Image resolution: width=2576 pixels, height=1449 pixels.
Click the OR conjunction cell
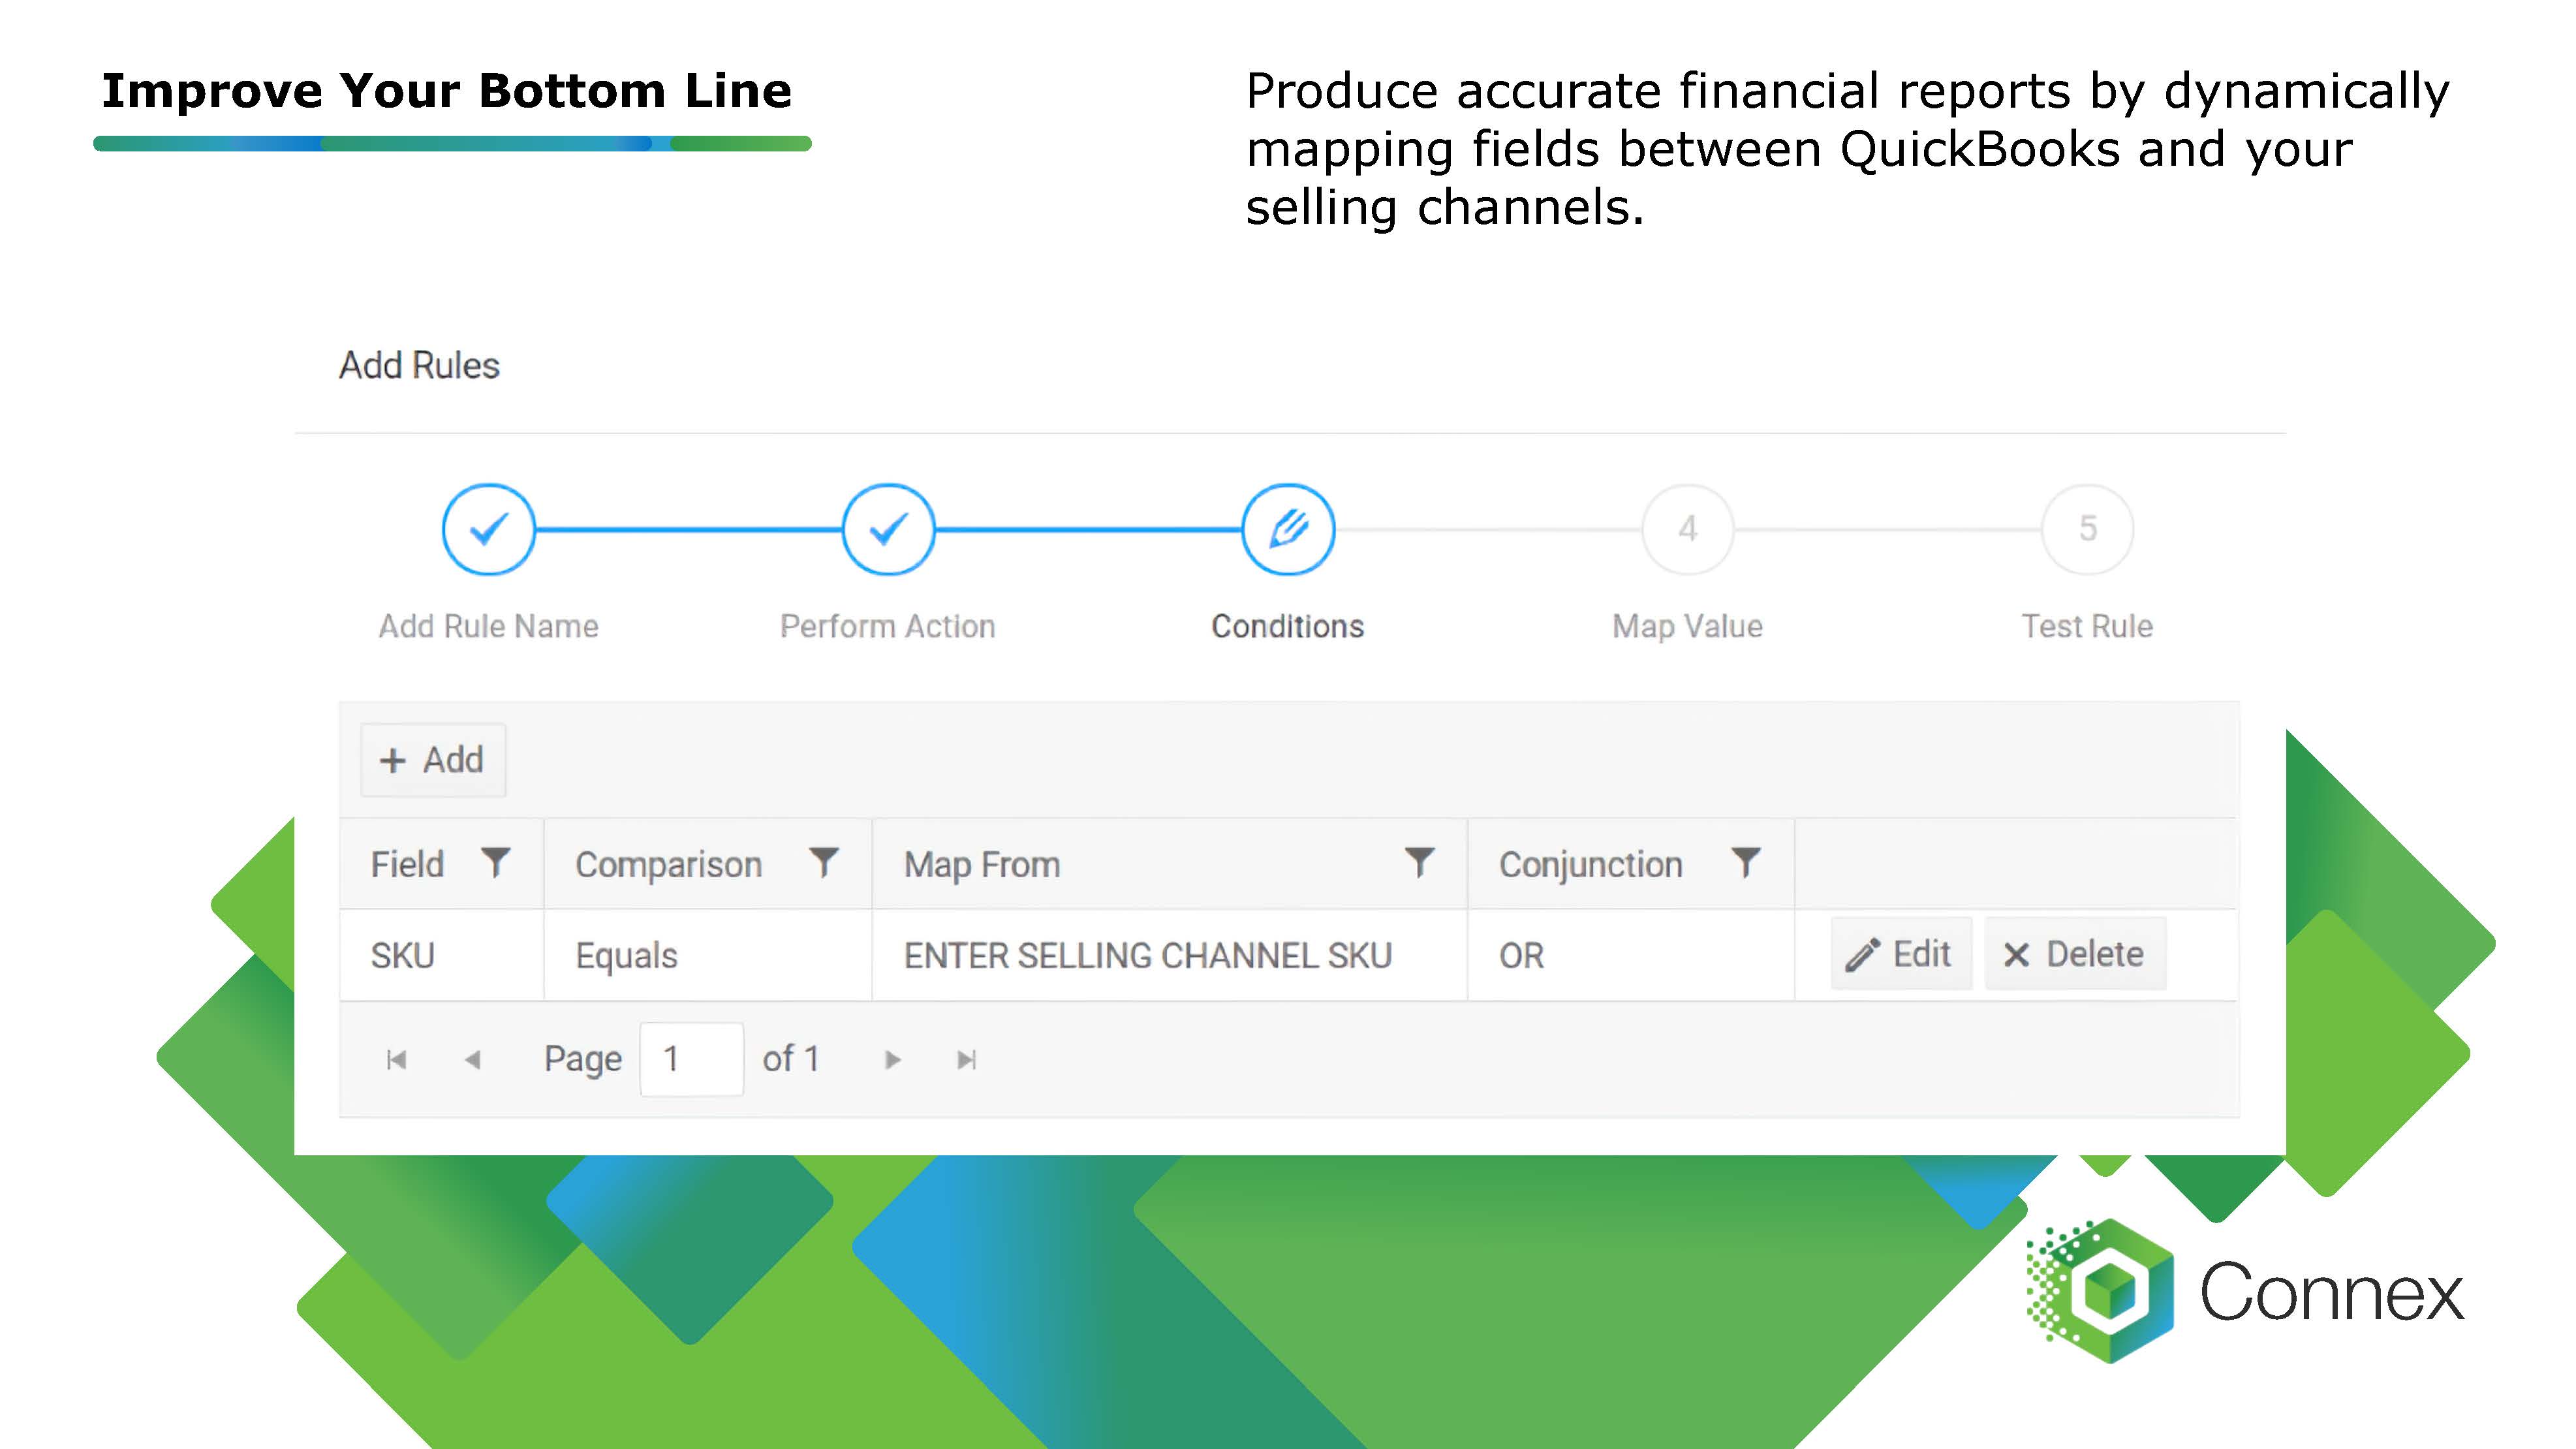pos(1521,955)
